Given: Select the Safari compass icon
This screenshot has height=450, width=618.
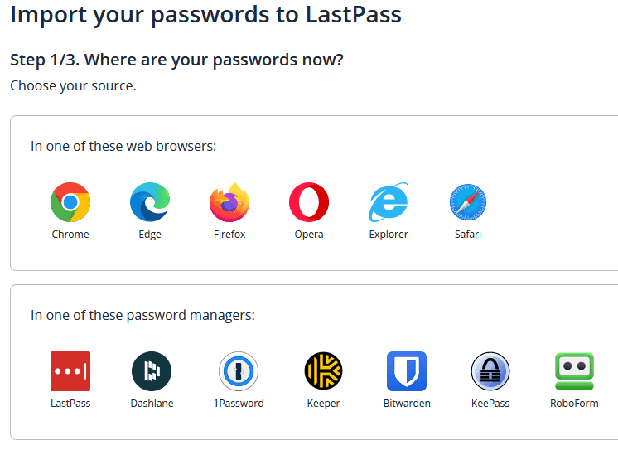Looking at the screenshot, I should click(x=468, y=202).
